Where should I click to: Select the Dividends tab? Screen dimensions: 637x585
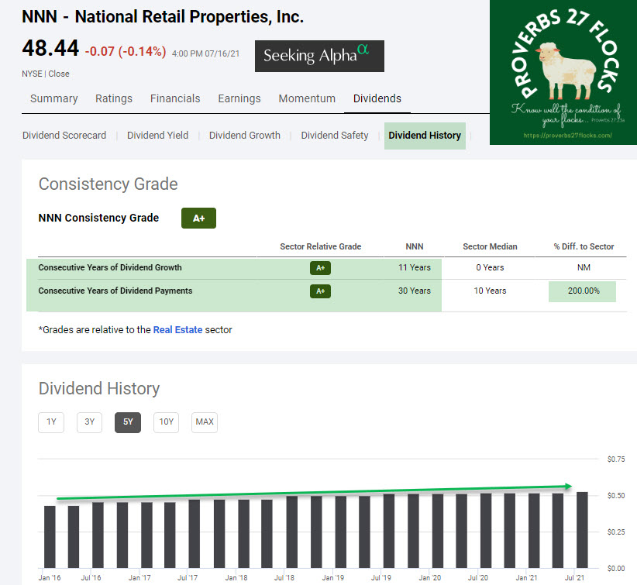[377, 98]
